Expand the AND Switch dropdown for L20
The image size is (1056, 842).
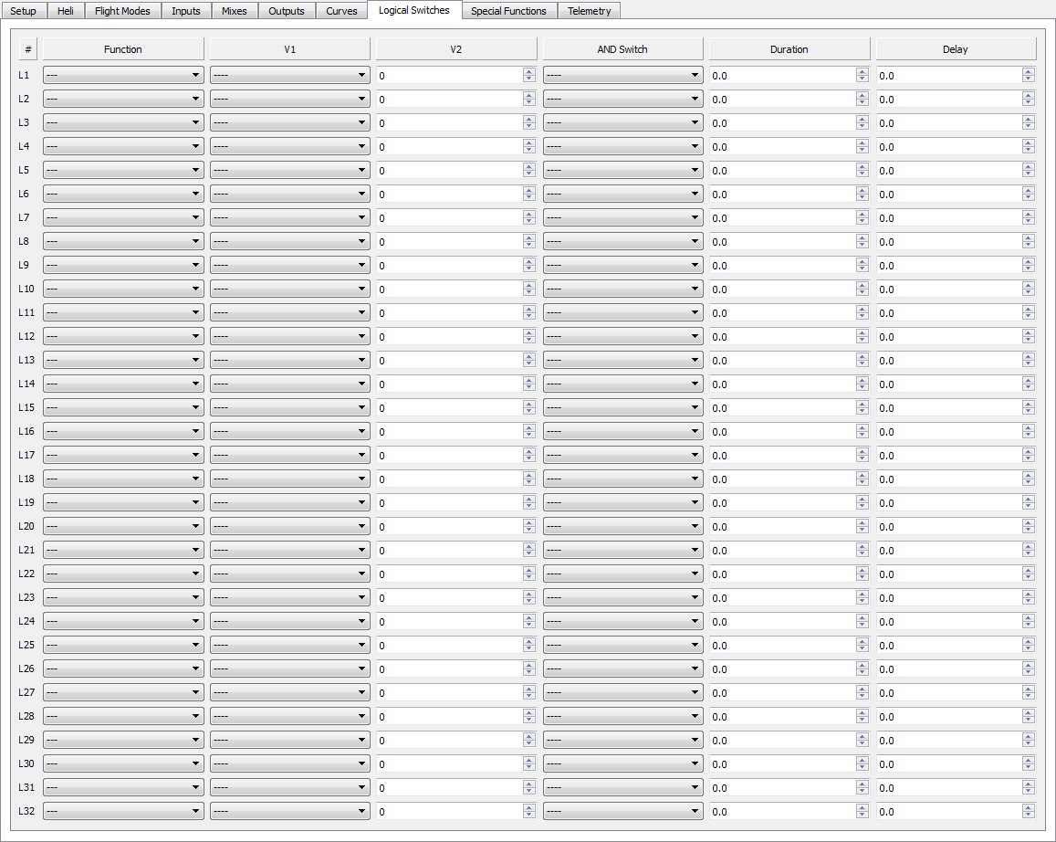(622, 527)
